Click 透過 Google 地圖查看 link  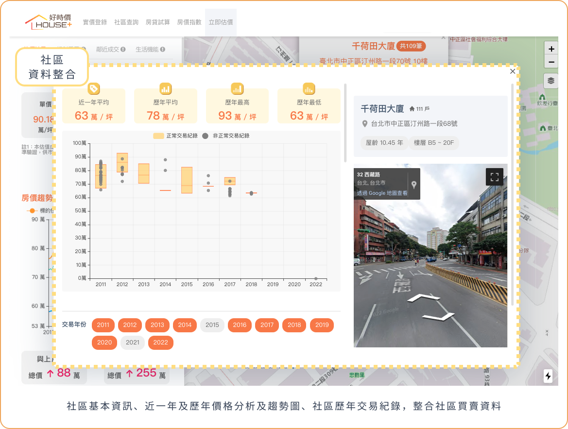(382, 193)
